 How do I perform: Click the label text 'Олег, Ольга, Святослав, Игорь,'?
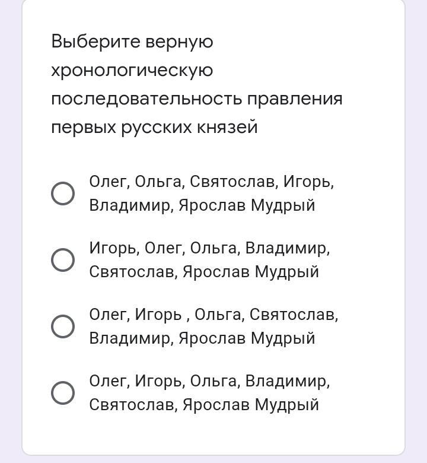[x=211, y=182]
